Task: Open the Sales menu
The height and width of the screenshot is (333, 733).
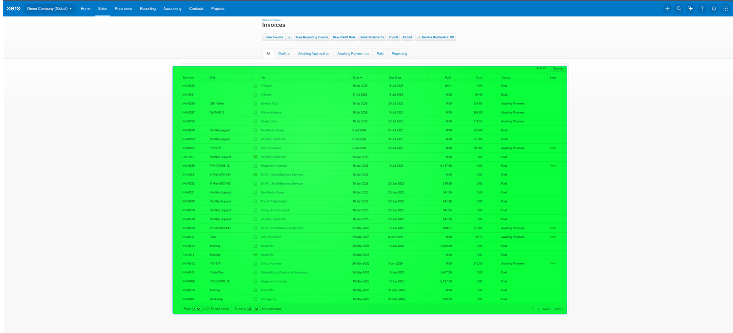Action: pyautogui.click(x=103, y=8)
